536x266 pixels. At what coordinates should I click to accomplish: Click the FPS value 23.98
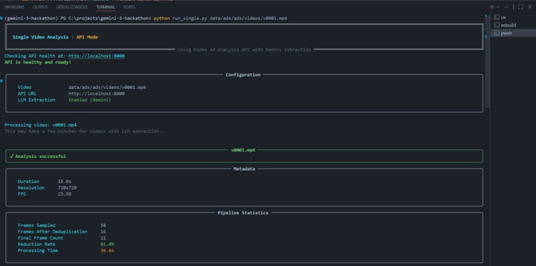coord(65,194)
